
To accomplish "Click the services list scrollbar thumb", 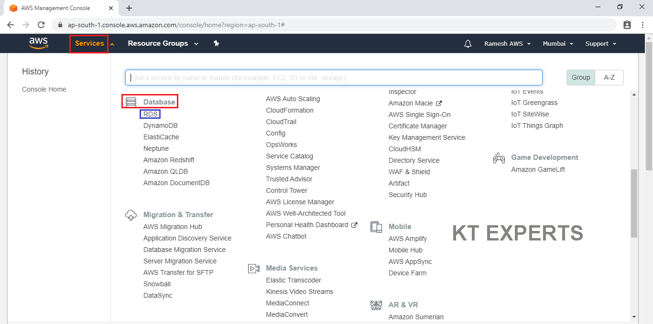I will click(634, 203).
